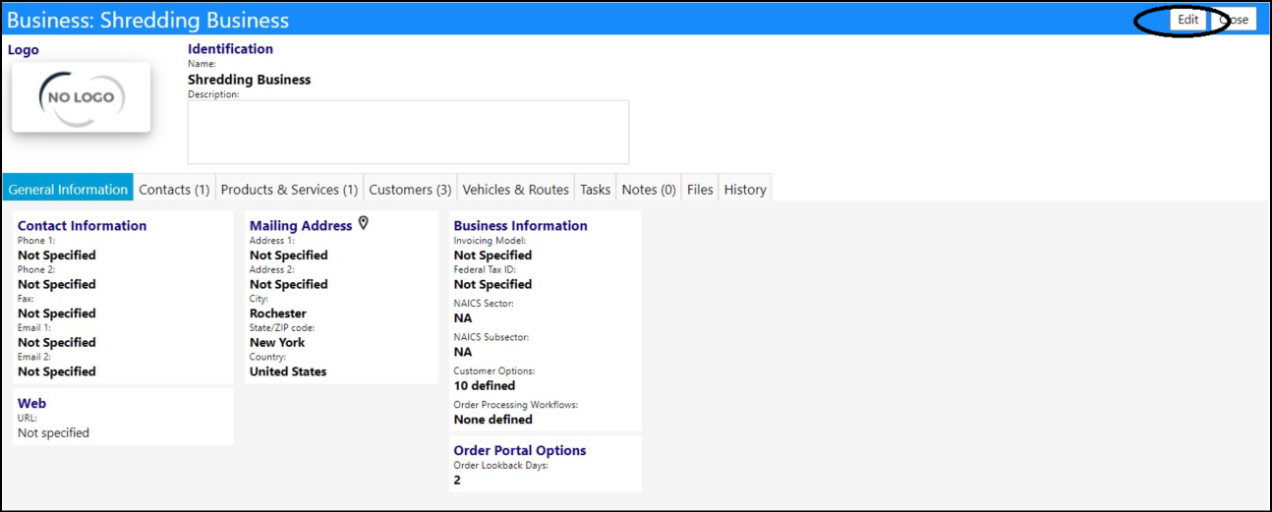
Task: Select the General Information tab
Action: [68, 190]
